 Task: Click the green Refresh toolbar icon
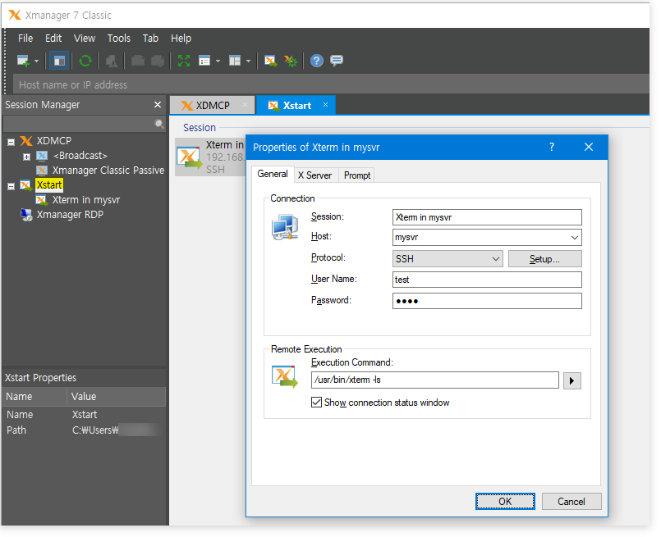pyautogui.click(x=85, y=61)
